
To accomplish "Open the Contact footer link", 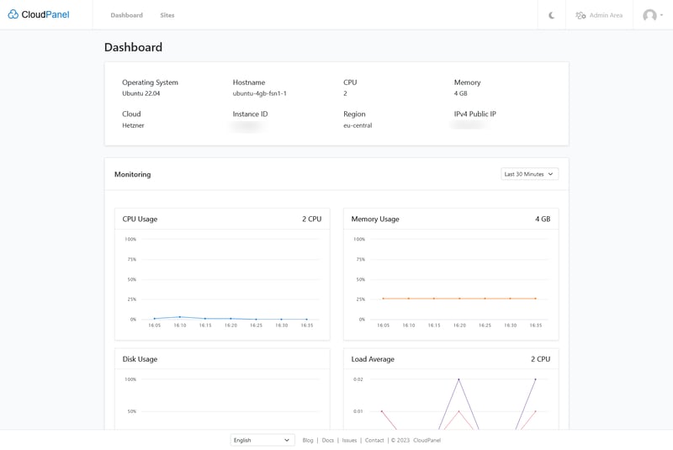I will click(374, 440).
